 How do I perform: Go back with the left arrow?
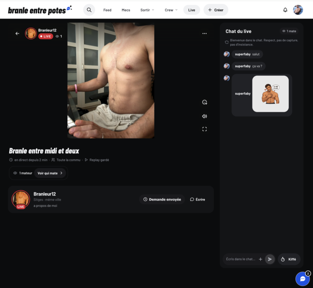[x=17, y=33]
